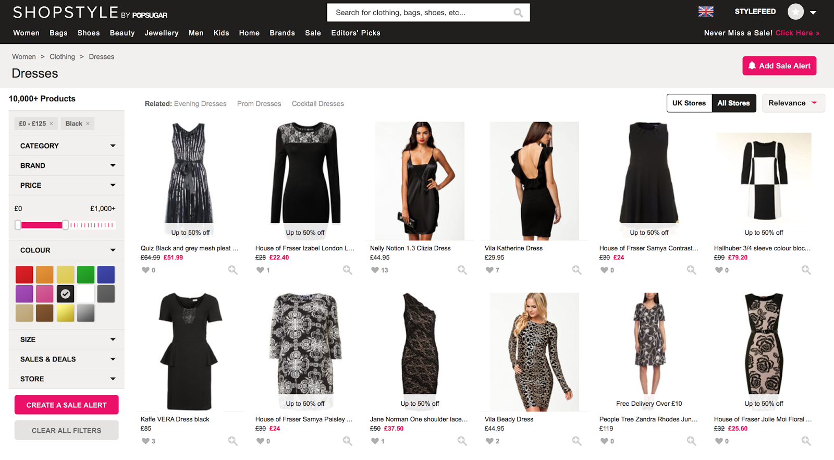Quick view House of Fraser Izabel London dress
The image size is (834, 460).
pyautogui.click(x=347, y=270)
